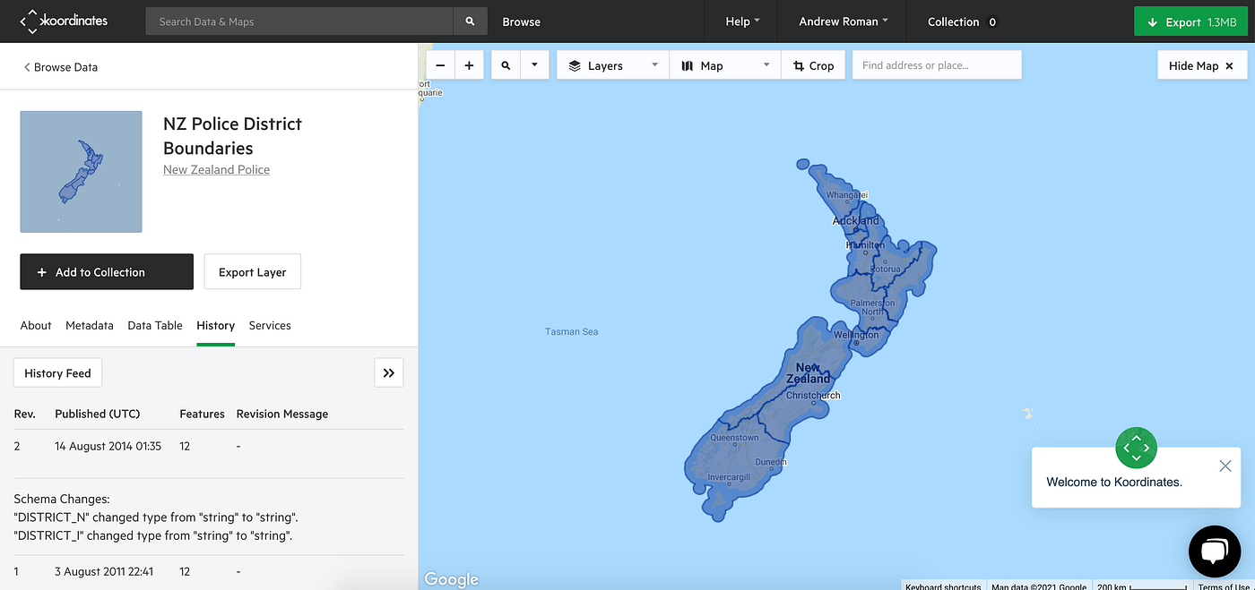Open the chat support bubble
This screenshot has width=1255, height=590.
tap(1214, 551)
